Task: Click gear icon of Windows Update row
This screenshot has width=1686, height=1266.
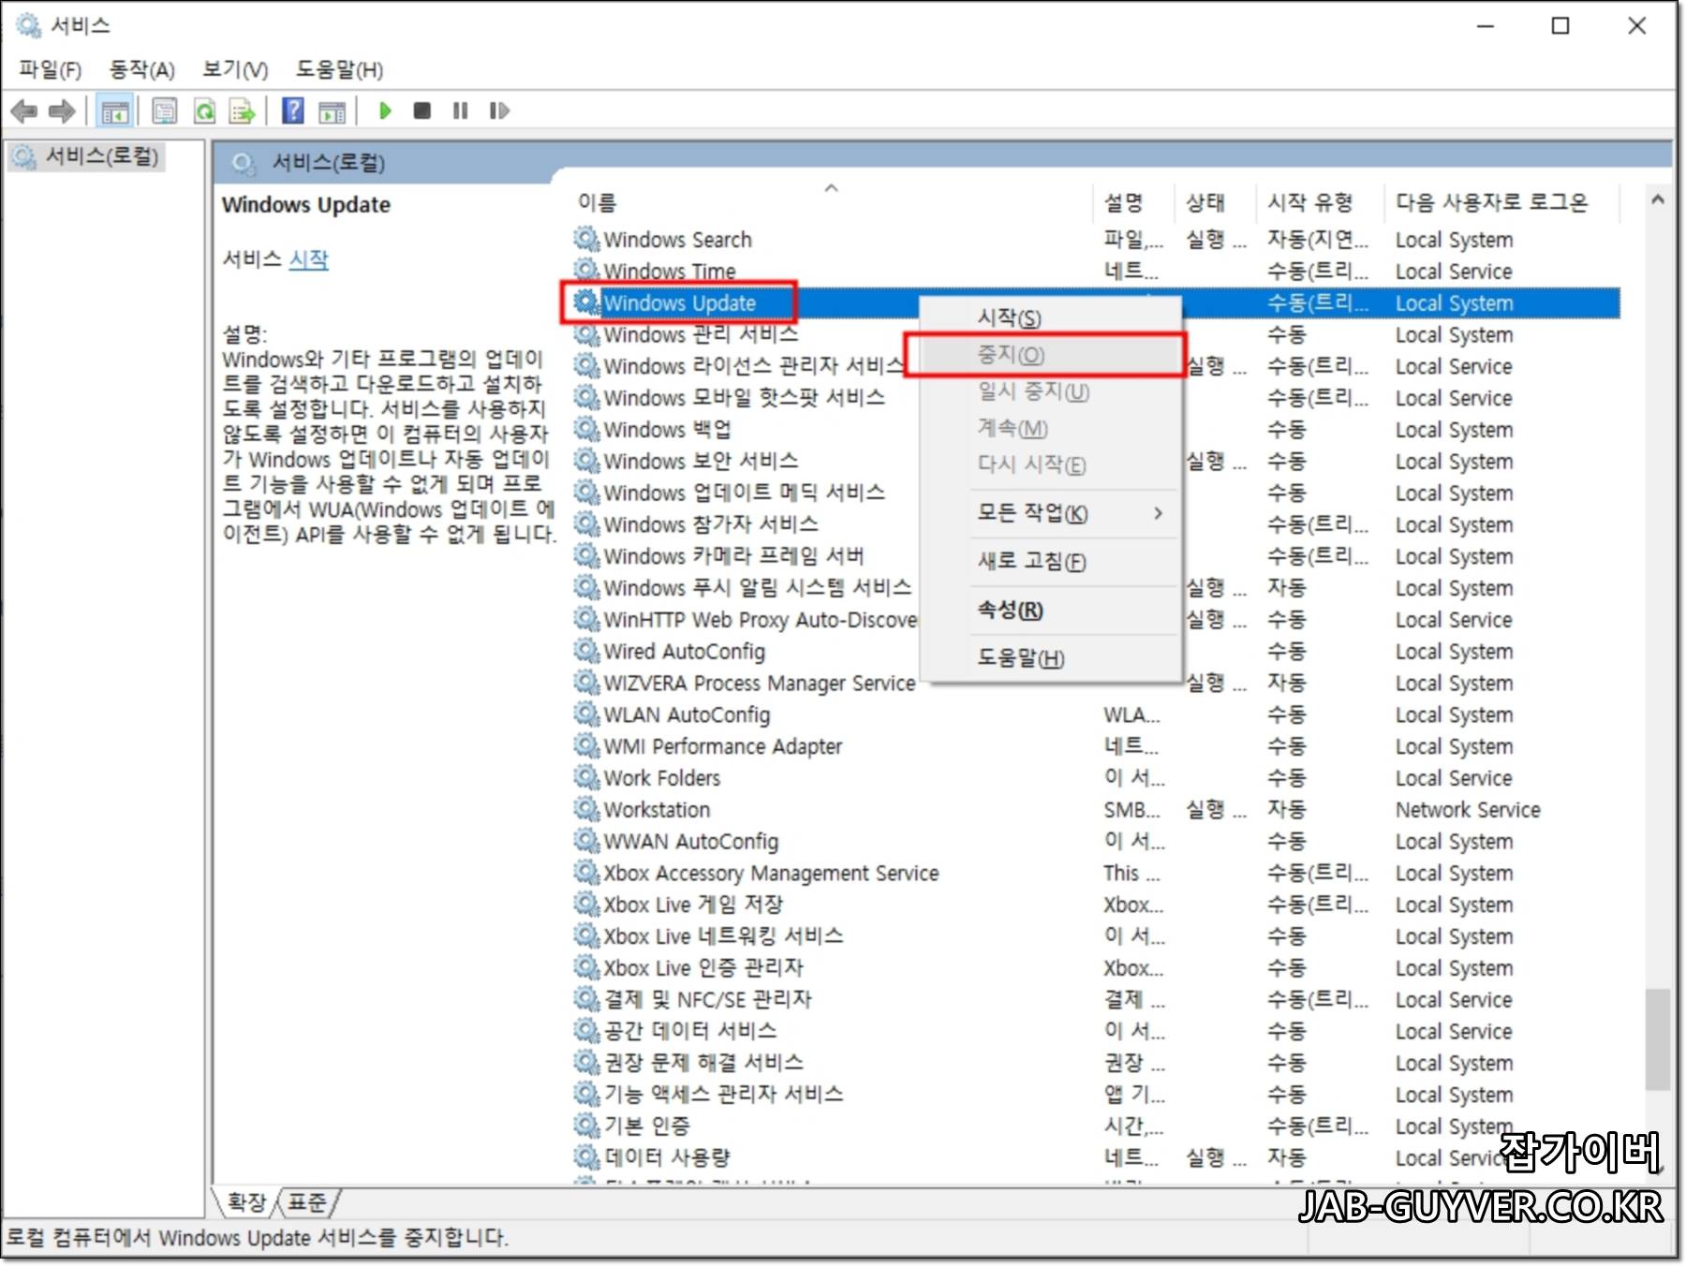Action: (586, 302)
